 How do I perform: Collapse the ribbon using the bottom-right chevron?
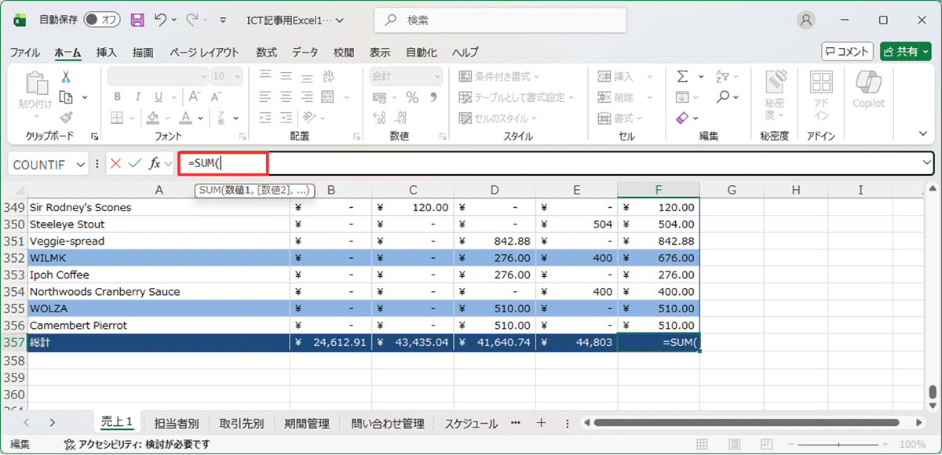click(924, 134)
